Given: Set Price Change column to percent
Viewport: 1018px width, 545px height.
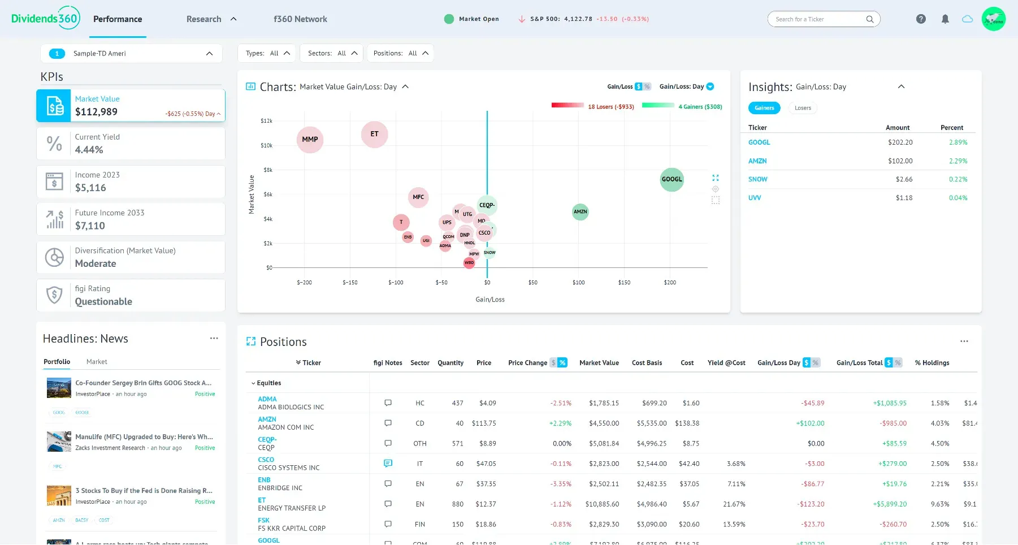Looking at the screenshot, I should click(x=562, y=362).
